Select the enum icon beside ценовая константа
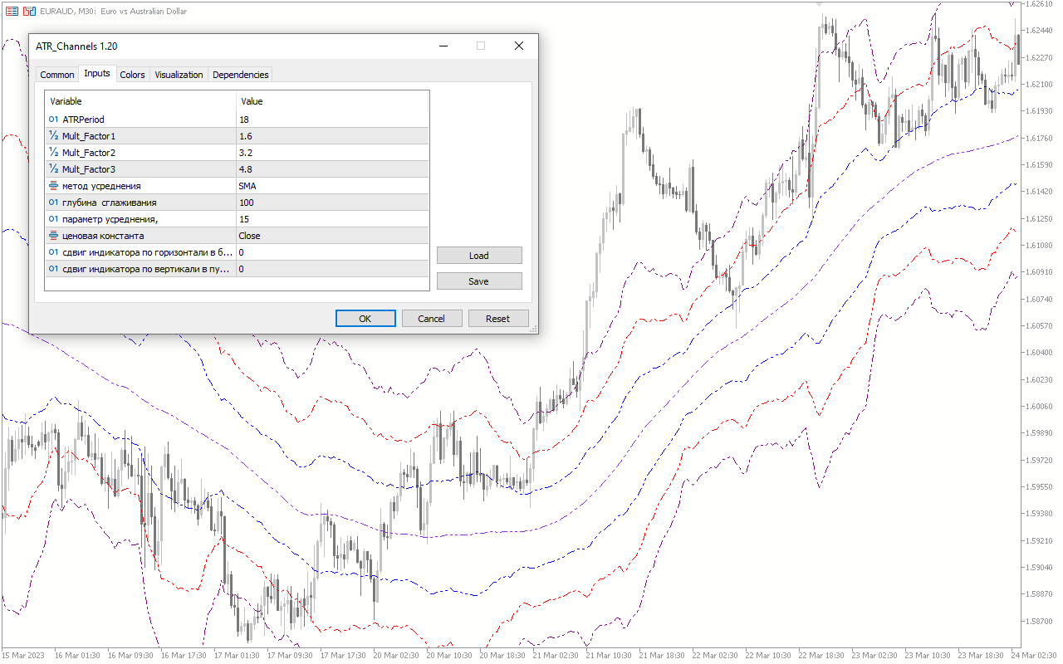 pos(53,236)
